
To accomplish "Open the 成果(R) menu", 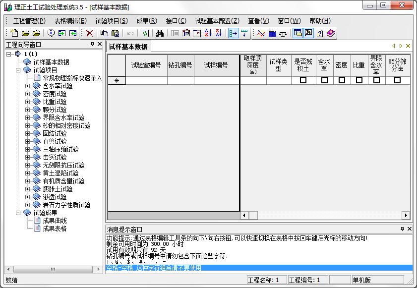I will point(147,21).
